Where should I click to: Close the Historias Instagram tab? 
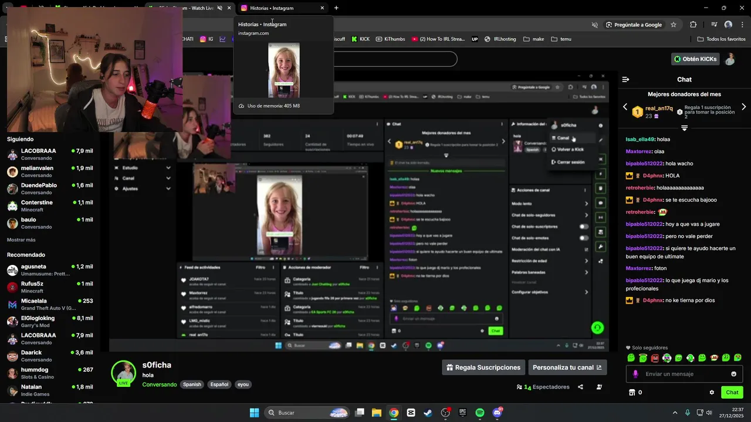pos(322,8)
